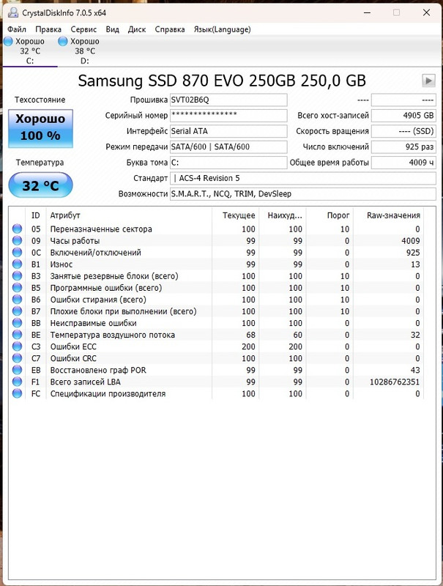
Task: Open the Вид menu
Action: pos(112,29)
